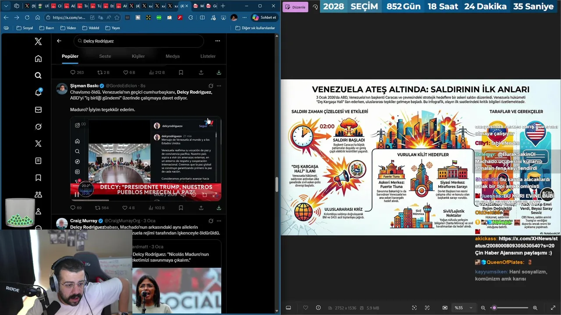Open the Video bookmarks folder
This screenshot has width=561, height=315.
coord(68,28)
